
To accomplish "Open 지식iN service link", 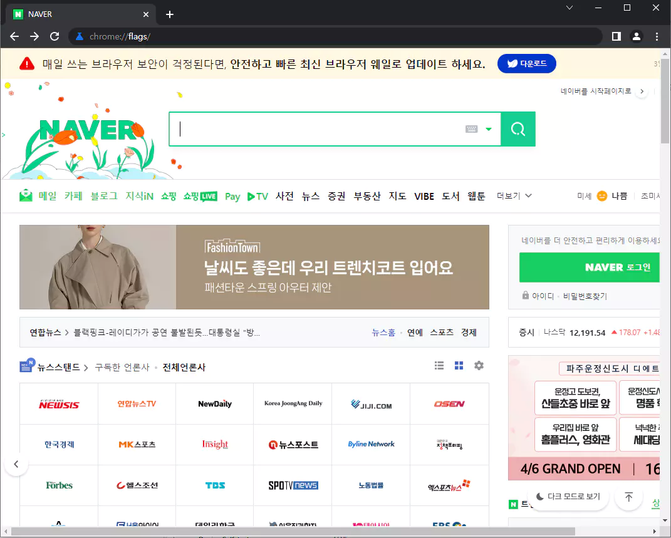I will point(140,196).
